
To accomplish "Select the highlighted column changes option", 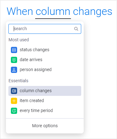I will pyautogui.click(x=45, y=91).
